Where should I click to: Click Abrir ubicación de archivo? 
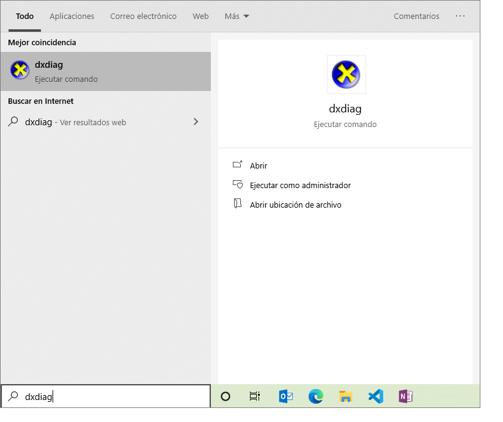coord(295,205)
